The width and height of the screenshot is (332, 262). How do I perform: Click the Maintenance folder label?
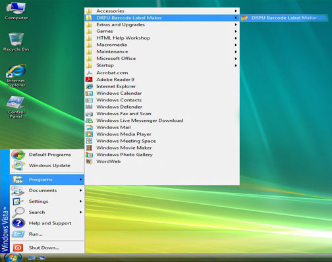[112, 52]
